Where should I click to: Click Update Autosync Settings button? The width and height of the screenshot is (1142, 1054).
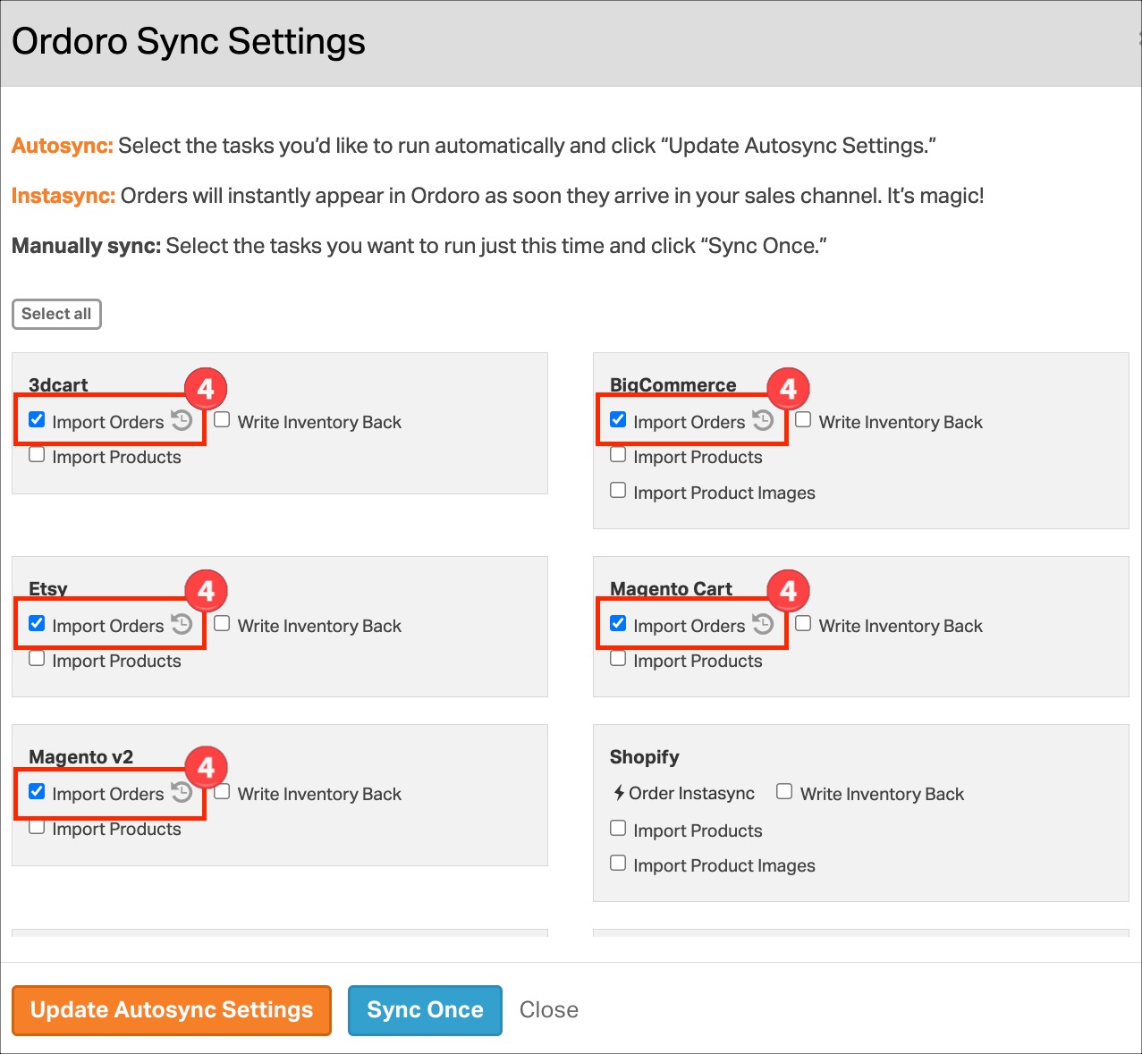[x=172, y=1010]
